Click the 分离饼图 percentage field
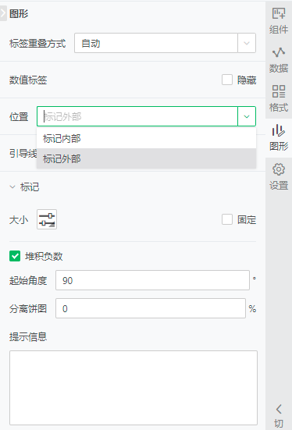The image size is (292, 430). click(x=151, y=308)
